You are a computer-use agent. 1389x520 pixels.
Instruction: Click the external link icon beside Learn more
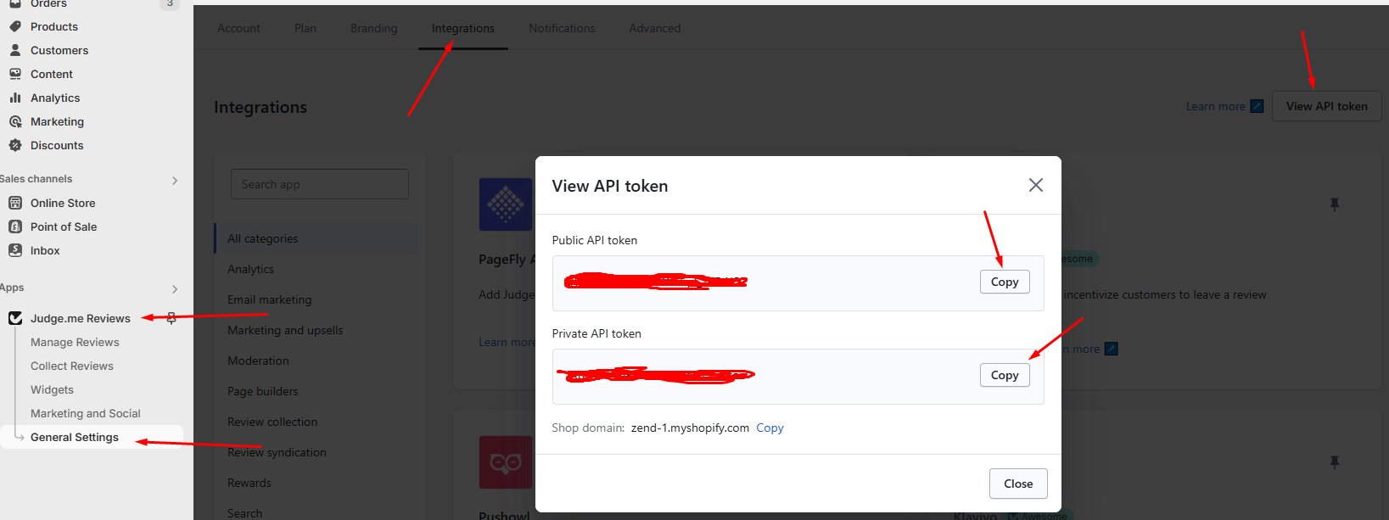[x=1257, y=106]
